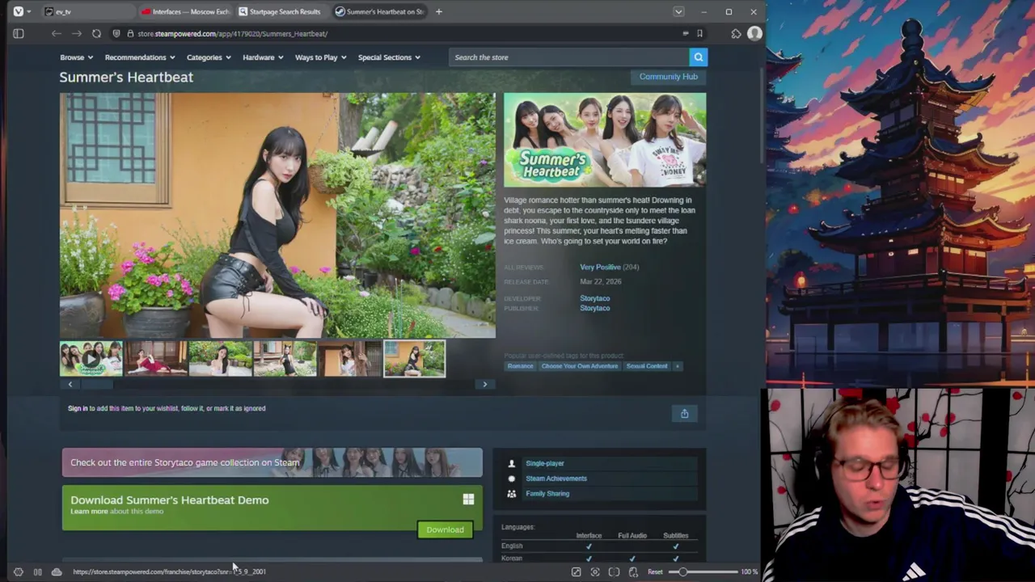Expand the Categories dropdown menu

[x=209, y=57]
